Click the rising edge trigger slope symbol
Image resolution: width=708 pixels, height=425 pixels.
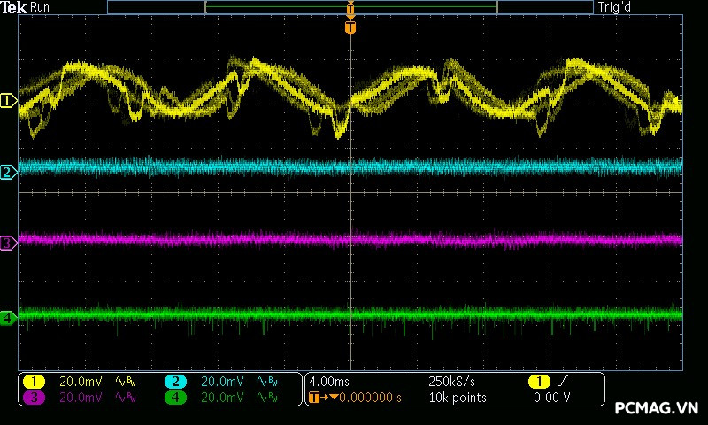coord(563,382)
